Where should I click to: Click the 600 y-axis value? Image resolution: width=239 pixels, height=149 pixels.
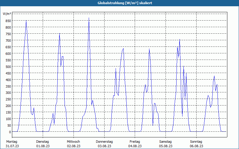click(8, 54)
